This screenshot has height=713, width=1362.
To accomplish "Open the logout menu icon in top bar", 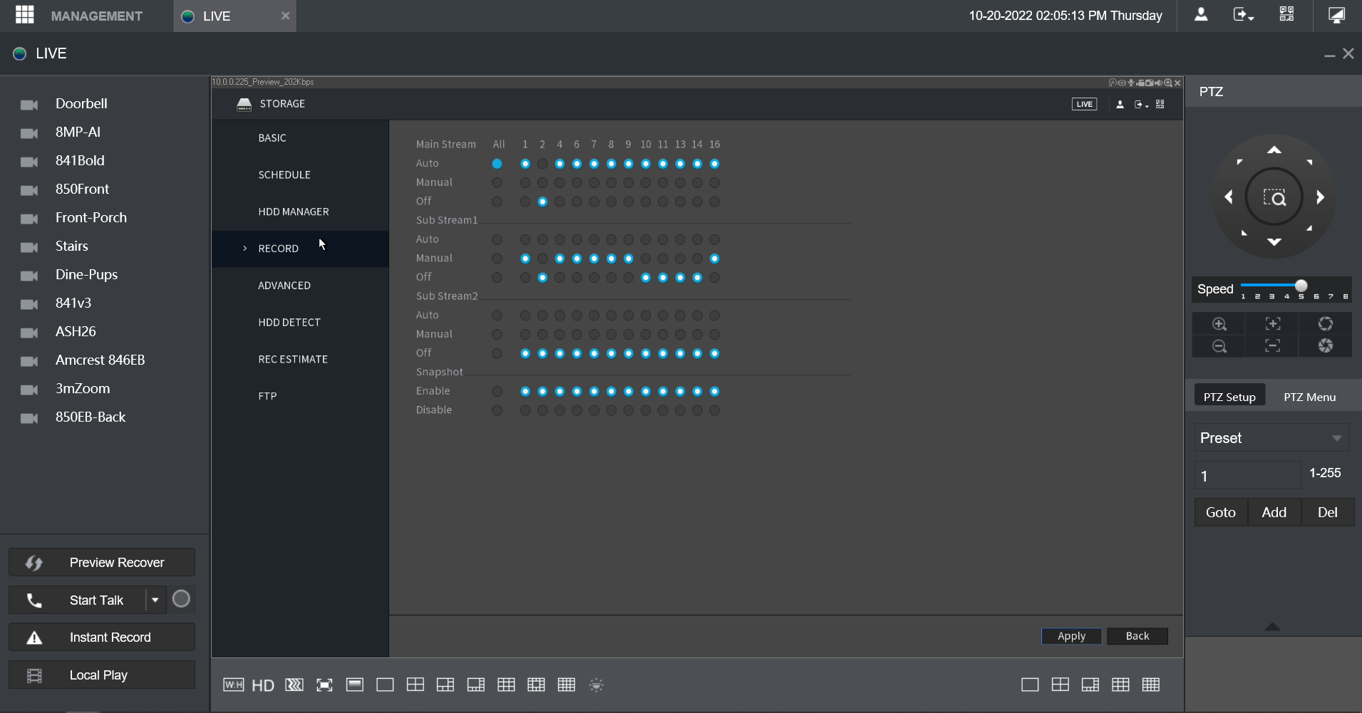I will coord(1244,15).
